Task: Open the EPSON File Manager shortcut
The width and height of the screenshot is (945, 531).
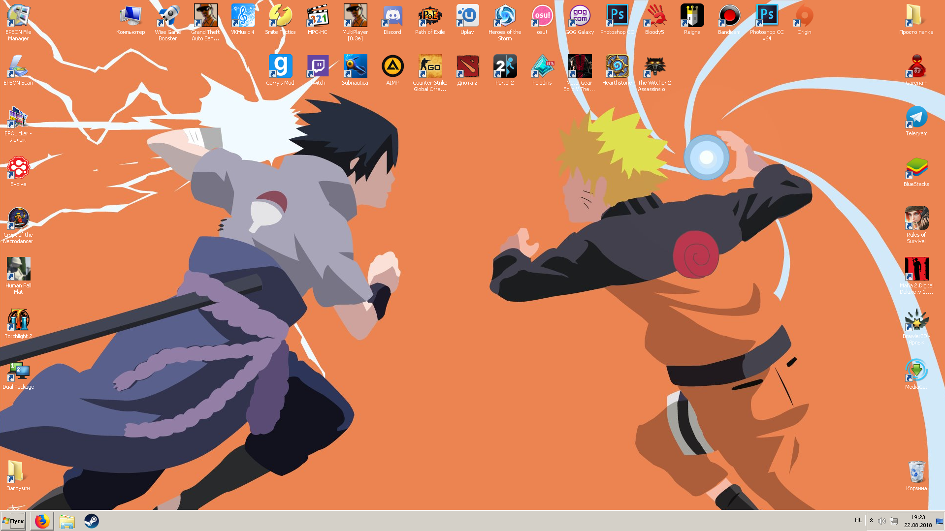Action: pos(18,22)
